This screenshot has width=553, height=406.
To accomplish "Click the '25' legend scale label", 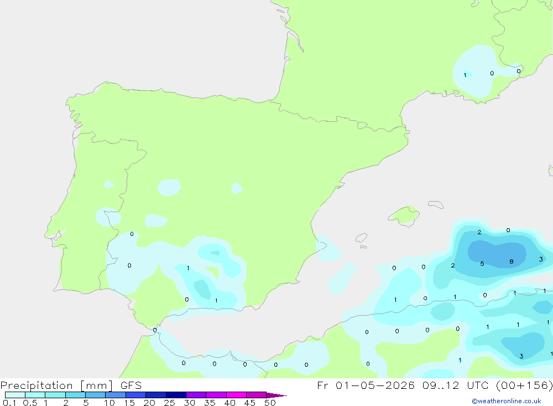I will click(x=169, y=403).
